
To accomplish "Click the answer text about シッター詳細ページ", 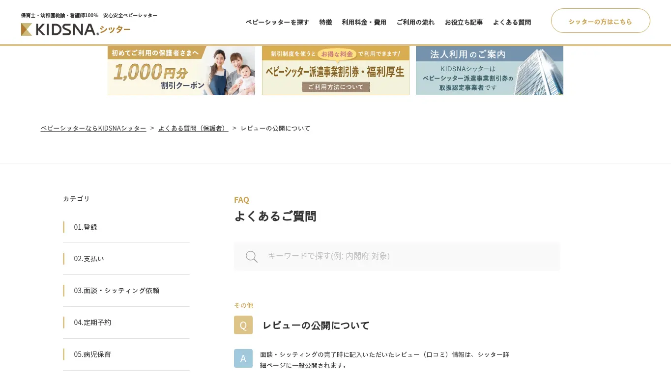I will coord(385,360).
